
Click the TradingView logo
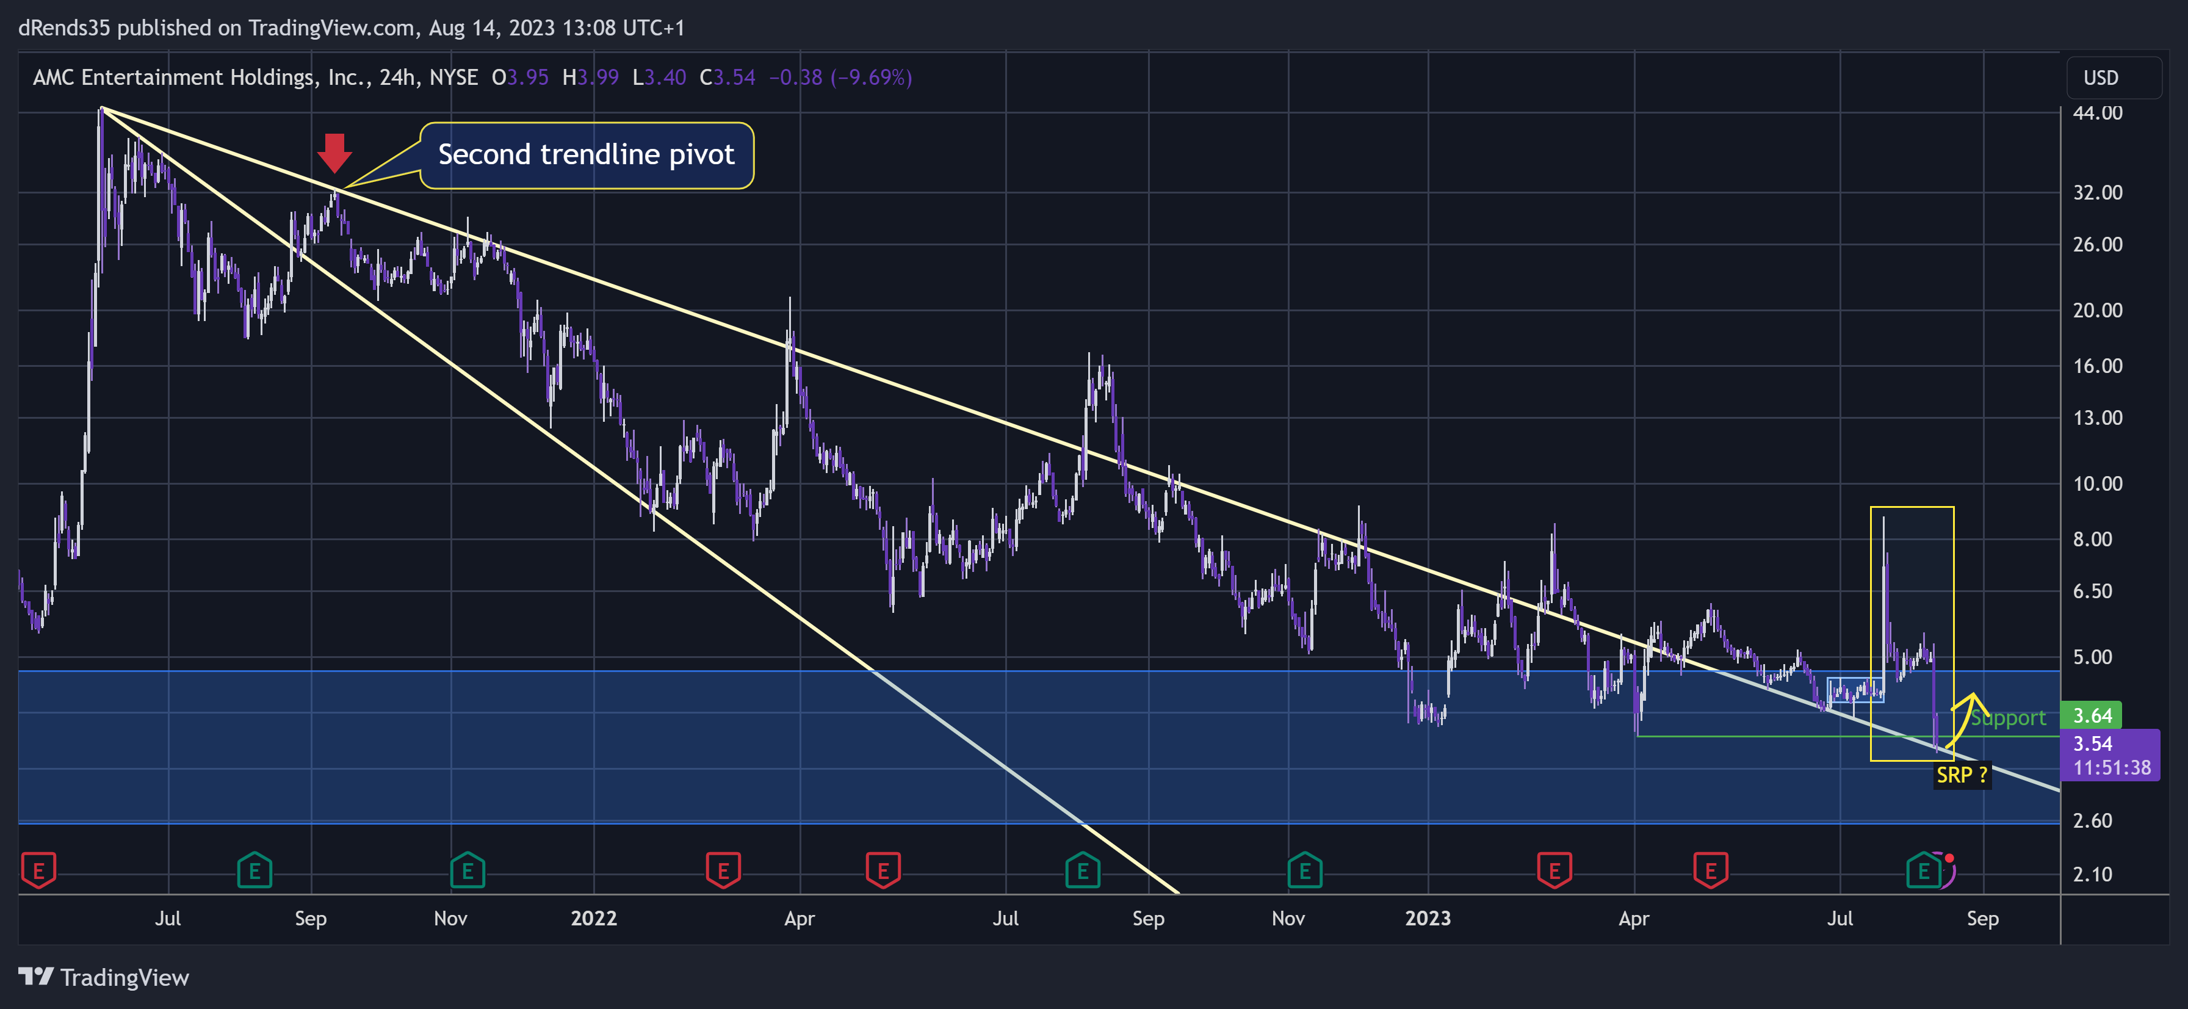coord(104,978)
